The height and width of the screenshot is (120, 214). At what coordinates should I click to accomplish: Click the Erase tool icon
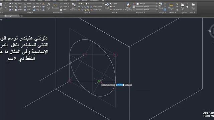43,4
